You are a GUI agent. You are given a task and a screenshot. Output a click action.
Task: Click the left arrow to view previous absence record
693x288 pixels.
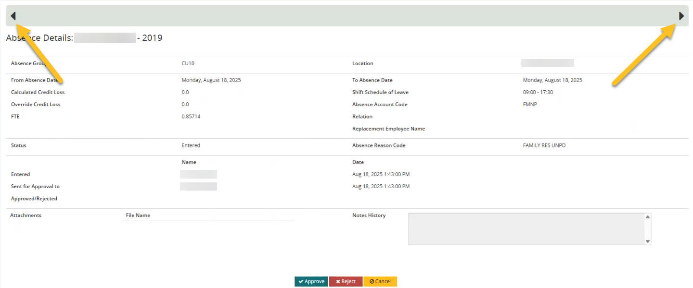(x=13, y=15)
